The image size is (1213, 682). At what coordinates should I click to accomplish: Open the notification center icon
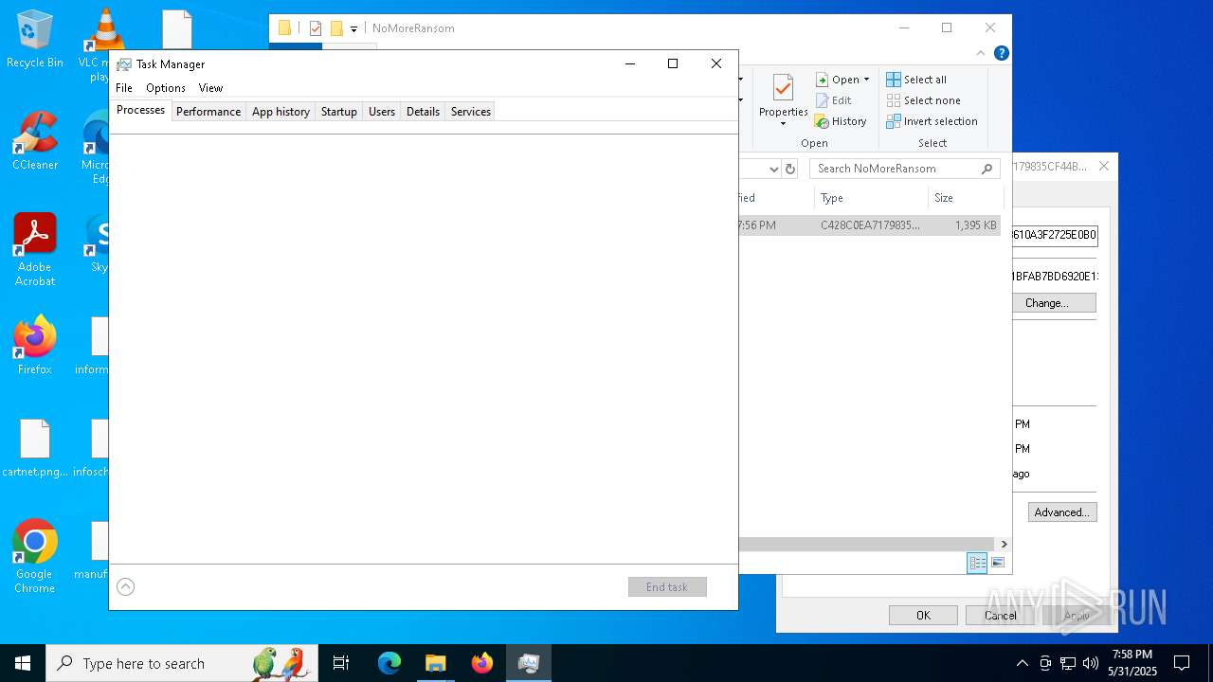pos(1182,663)
